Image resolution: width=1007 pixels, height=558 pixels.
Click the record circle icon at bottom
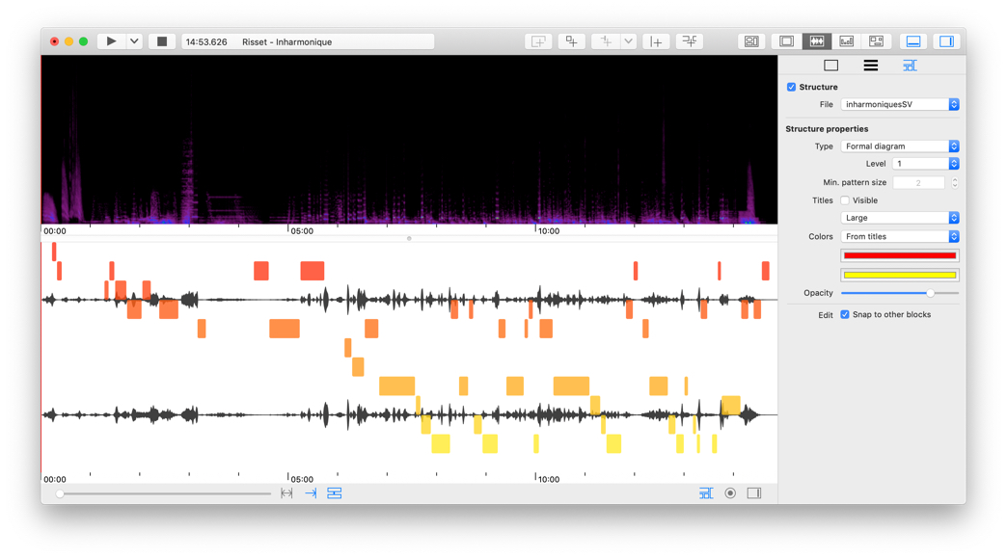coord(730,493)
